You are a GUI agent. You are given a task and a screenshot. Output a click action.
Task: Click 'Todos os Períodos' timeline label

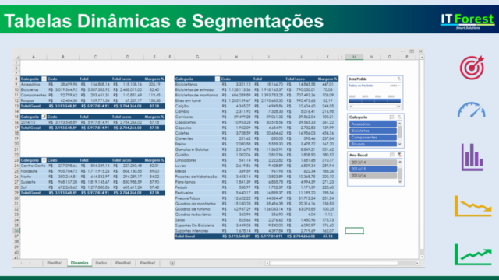tap(361, 86)
